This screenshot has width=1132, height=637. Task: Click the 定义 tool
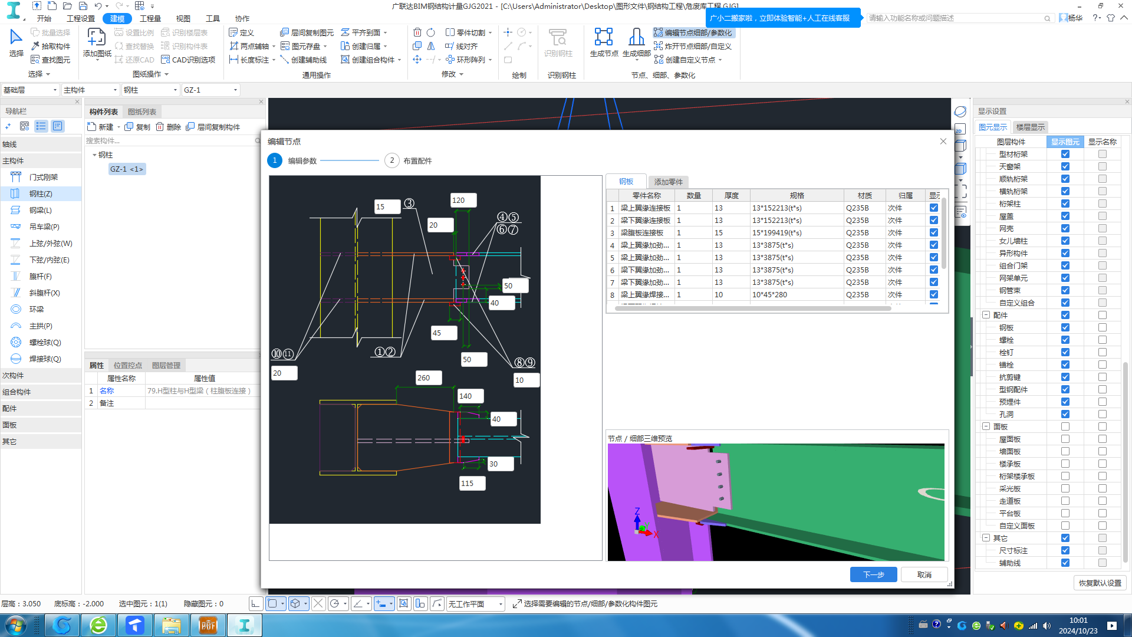click(242, 32)
